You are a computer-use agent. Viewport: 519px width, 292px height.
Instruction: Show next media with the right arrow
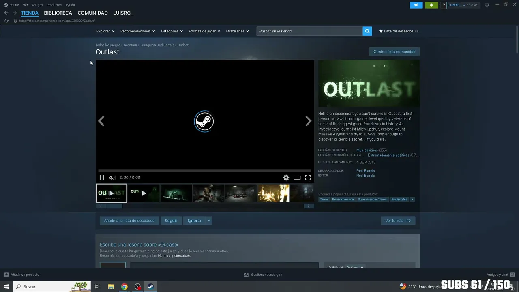309,121
